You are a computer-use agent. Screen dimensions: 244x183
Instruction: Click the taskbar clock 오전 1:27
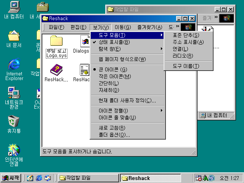click(229, 178)
